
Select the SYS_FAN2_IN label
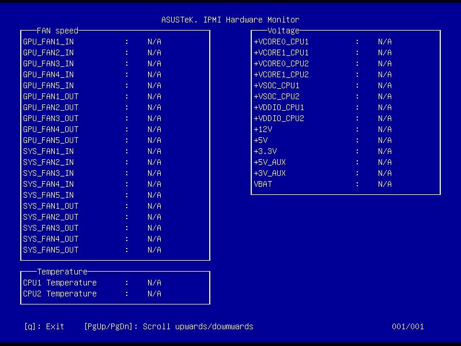(x=48, y=162)
